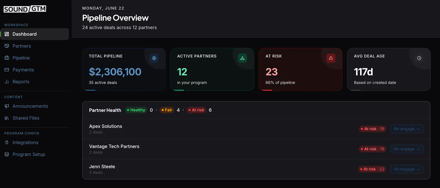Click the Based on created date text

coord(375,83)
